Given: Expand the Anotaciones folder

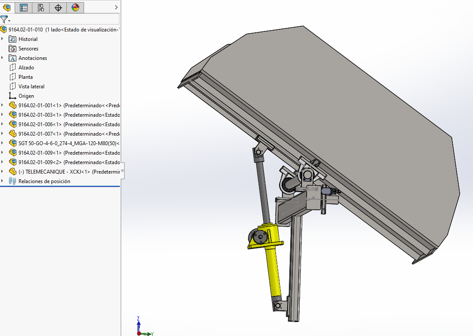Looking at the screenshot, I should tap(3, 58).
